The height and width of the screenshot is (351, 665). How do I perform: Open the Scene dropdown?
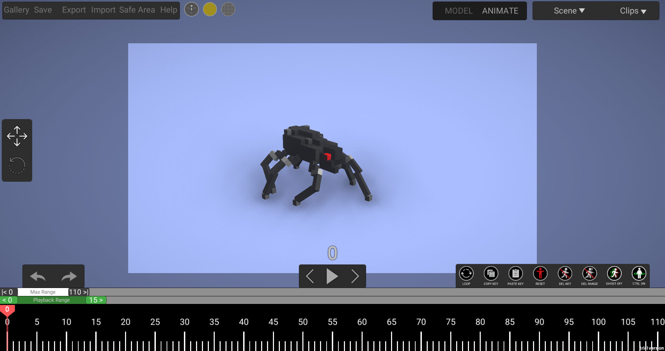point(568,10)
